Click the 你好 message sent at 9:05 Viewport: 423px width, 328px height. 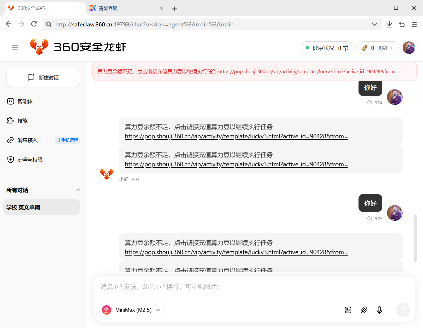coord(370,203)
